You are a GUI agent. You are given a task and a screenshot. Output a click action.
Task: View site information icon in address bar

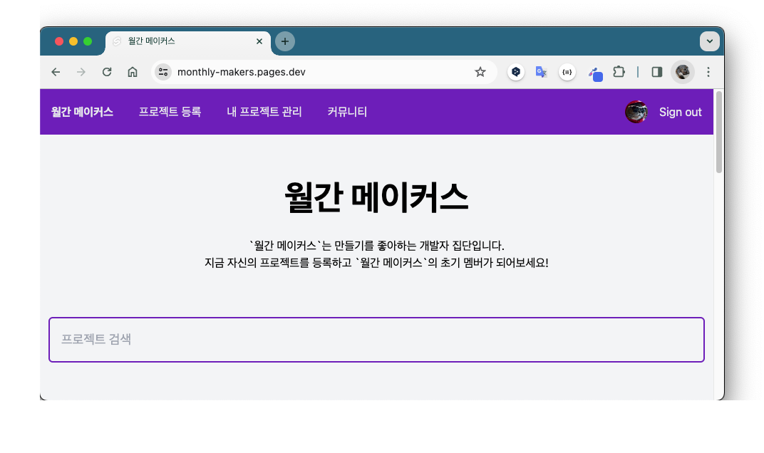(163, 72)
